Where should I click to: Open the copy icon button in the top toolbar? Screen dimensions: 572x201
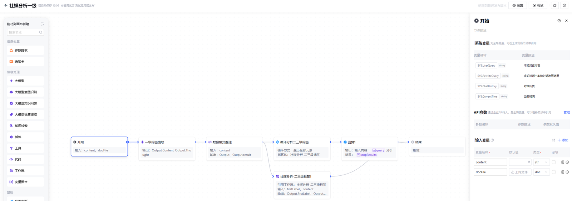[x=554, y=5]
